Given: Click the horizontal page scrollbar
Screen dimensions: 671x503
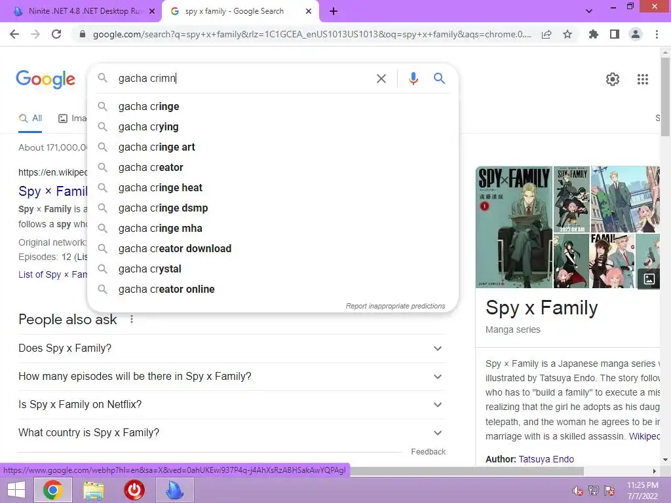Looking at the screenshot, I should [467, 471].
